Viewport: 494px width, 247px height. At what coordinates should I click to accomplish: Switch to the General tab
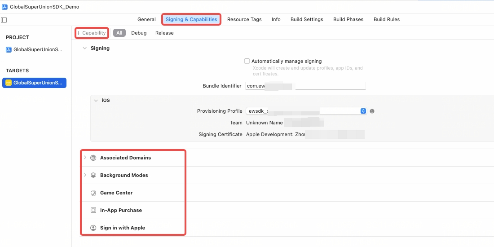146,19
